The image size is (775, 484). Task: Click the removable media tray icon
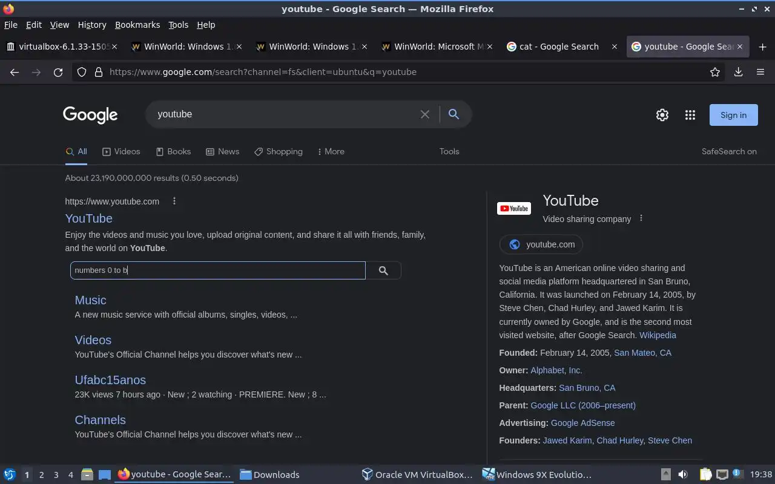tap(665, 474)
